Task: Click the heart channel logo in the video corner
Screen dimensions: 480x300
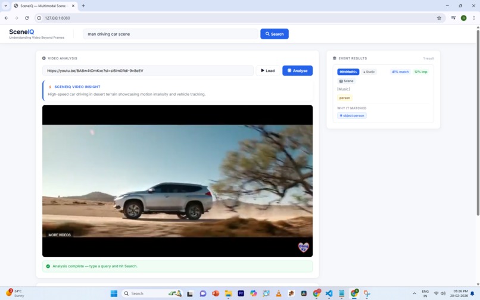Action: (x=303, y=248)
